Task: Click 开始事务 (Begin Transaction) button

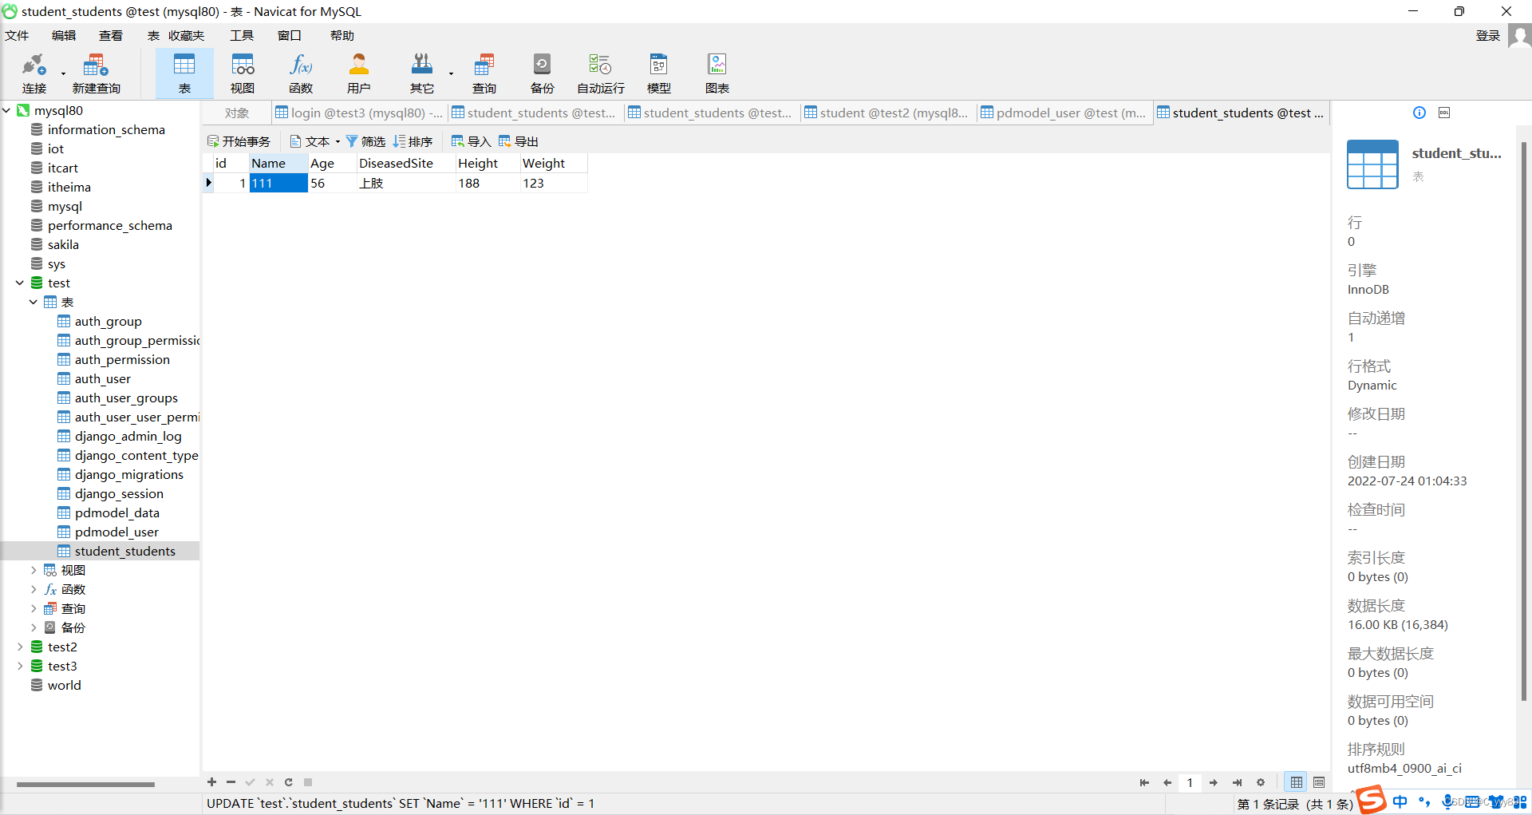Action: pos(239,141)
